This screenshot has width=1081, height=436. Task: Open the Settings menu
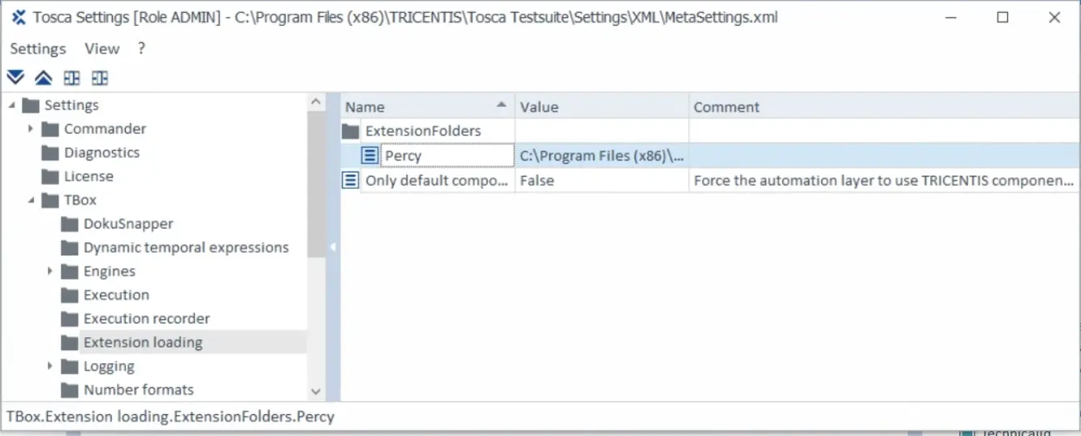tap(38, 49)
